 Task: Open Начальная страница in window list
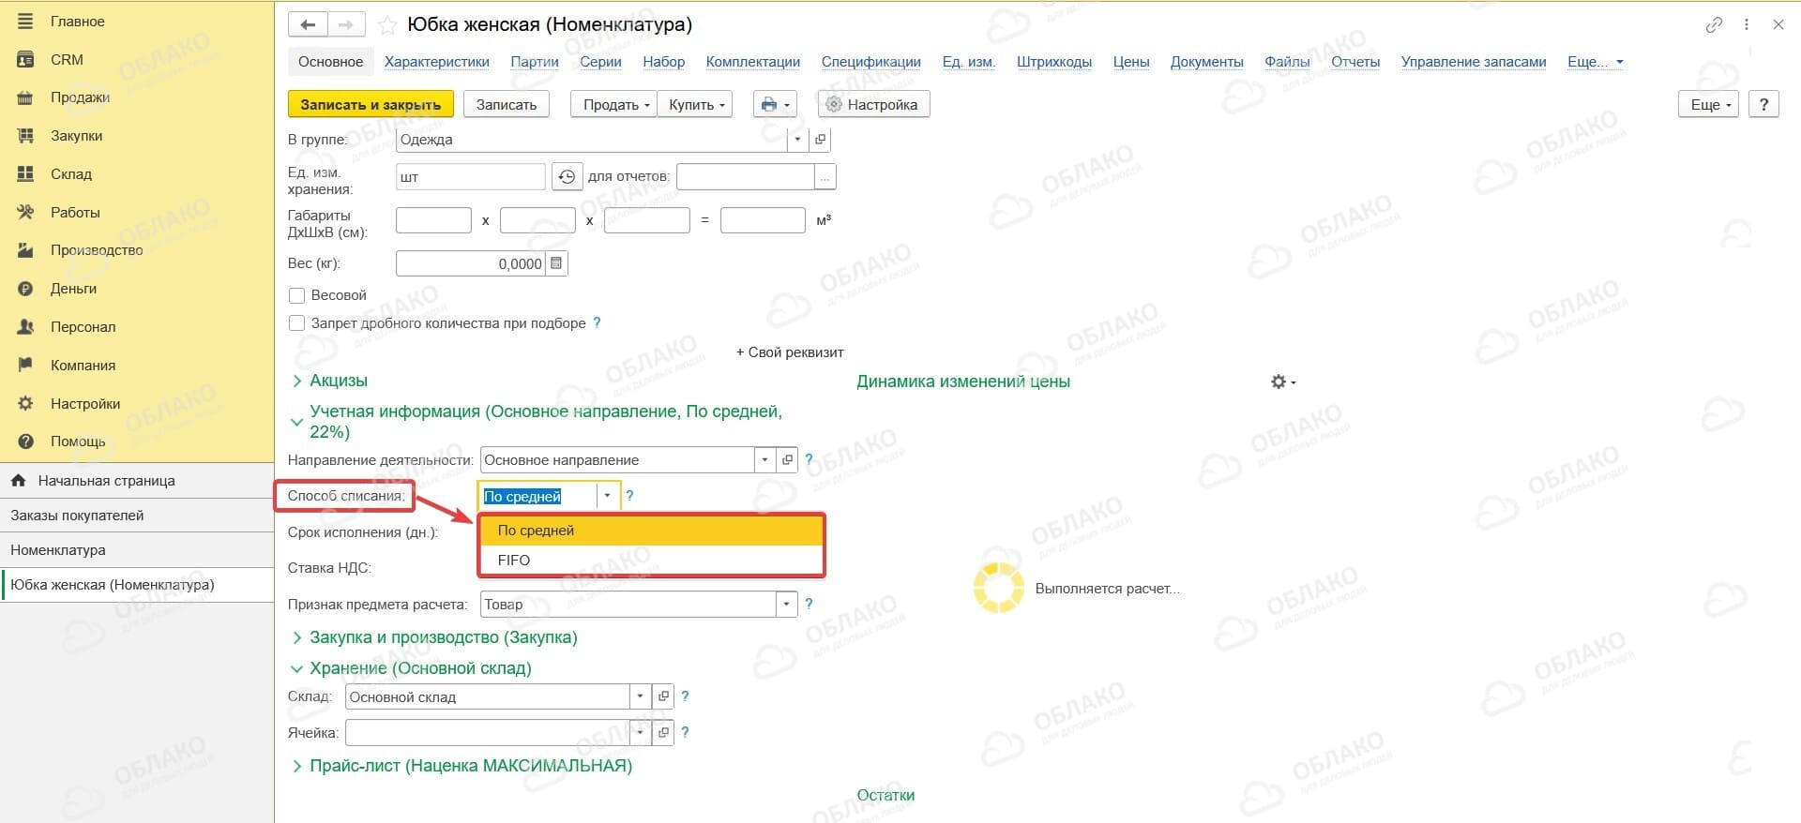137,481
